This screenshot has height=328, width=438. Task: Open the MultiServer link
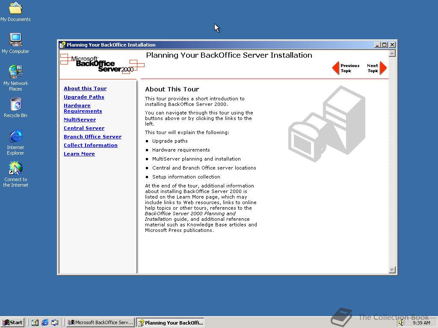80,120
